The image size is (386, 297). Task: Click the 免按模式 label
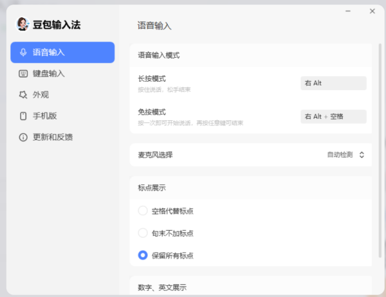pos(152,113)
